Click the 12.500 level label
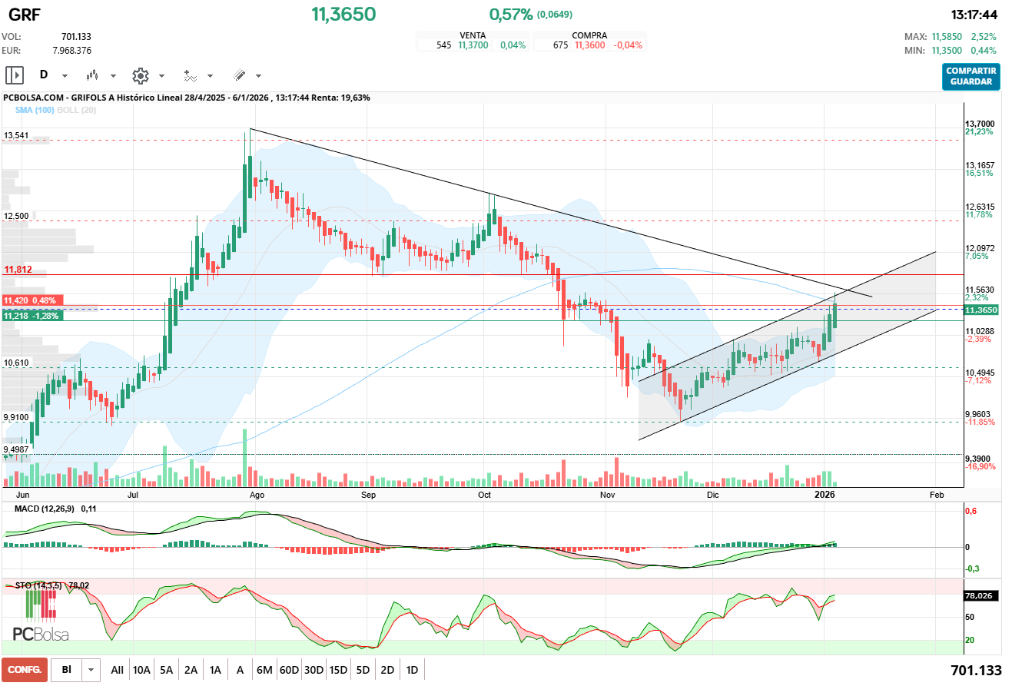This screenshot has width=1012, height=686. [16, 217]
